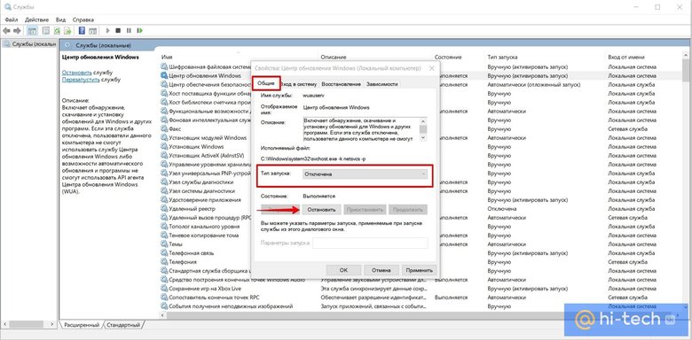Click the Перезапустить службу link

coord(81,81)
